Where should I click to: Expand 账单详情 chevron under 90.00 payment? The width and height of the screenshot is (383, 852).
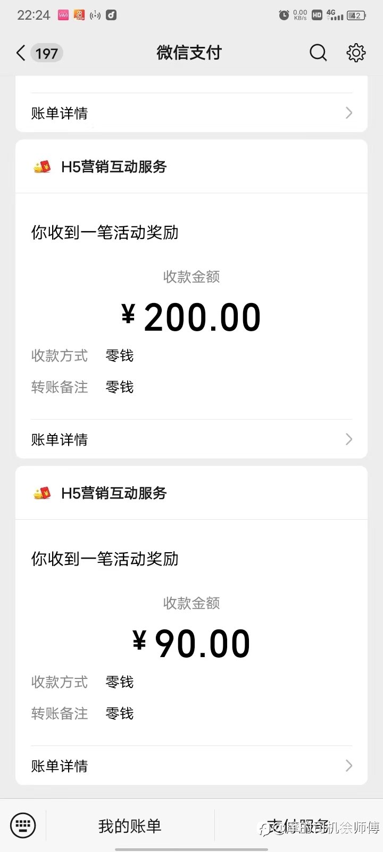349,765
